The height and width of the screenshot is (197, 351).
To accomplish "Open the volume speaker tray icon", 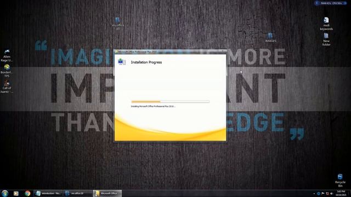I will pyautogui.click(x=332, y=194).
